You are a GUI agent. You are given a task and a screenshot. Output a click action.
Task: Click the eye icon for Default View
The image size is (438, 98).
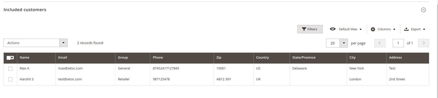(x=333, y=29)
